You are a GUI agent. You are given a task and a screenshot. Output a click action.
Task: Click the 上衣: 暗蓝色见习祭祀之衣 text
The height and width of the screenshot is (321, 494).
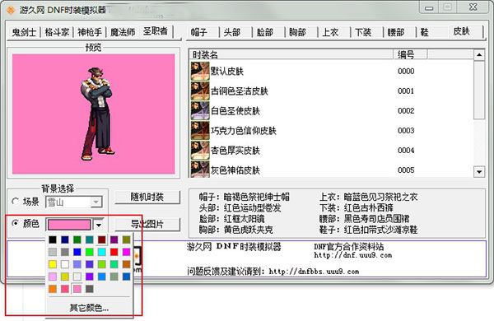(x=368, y=198)
